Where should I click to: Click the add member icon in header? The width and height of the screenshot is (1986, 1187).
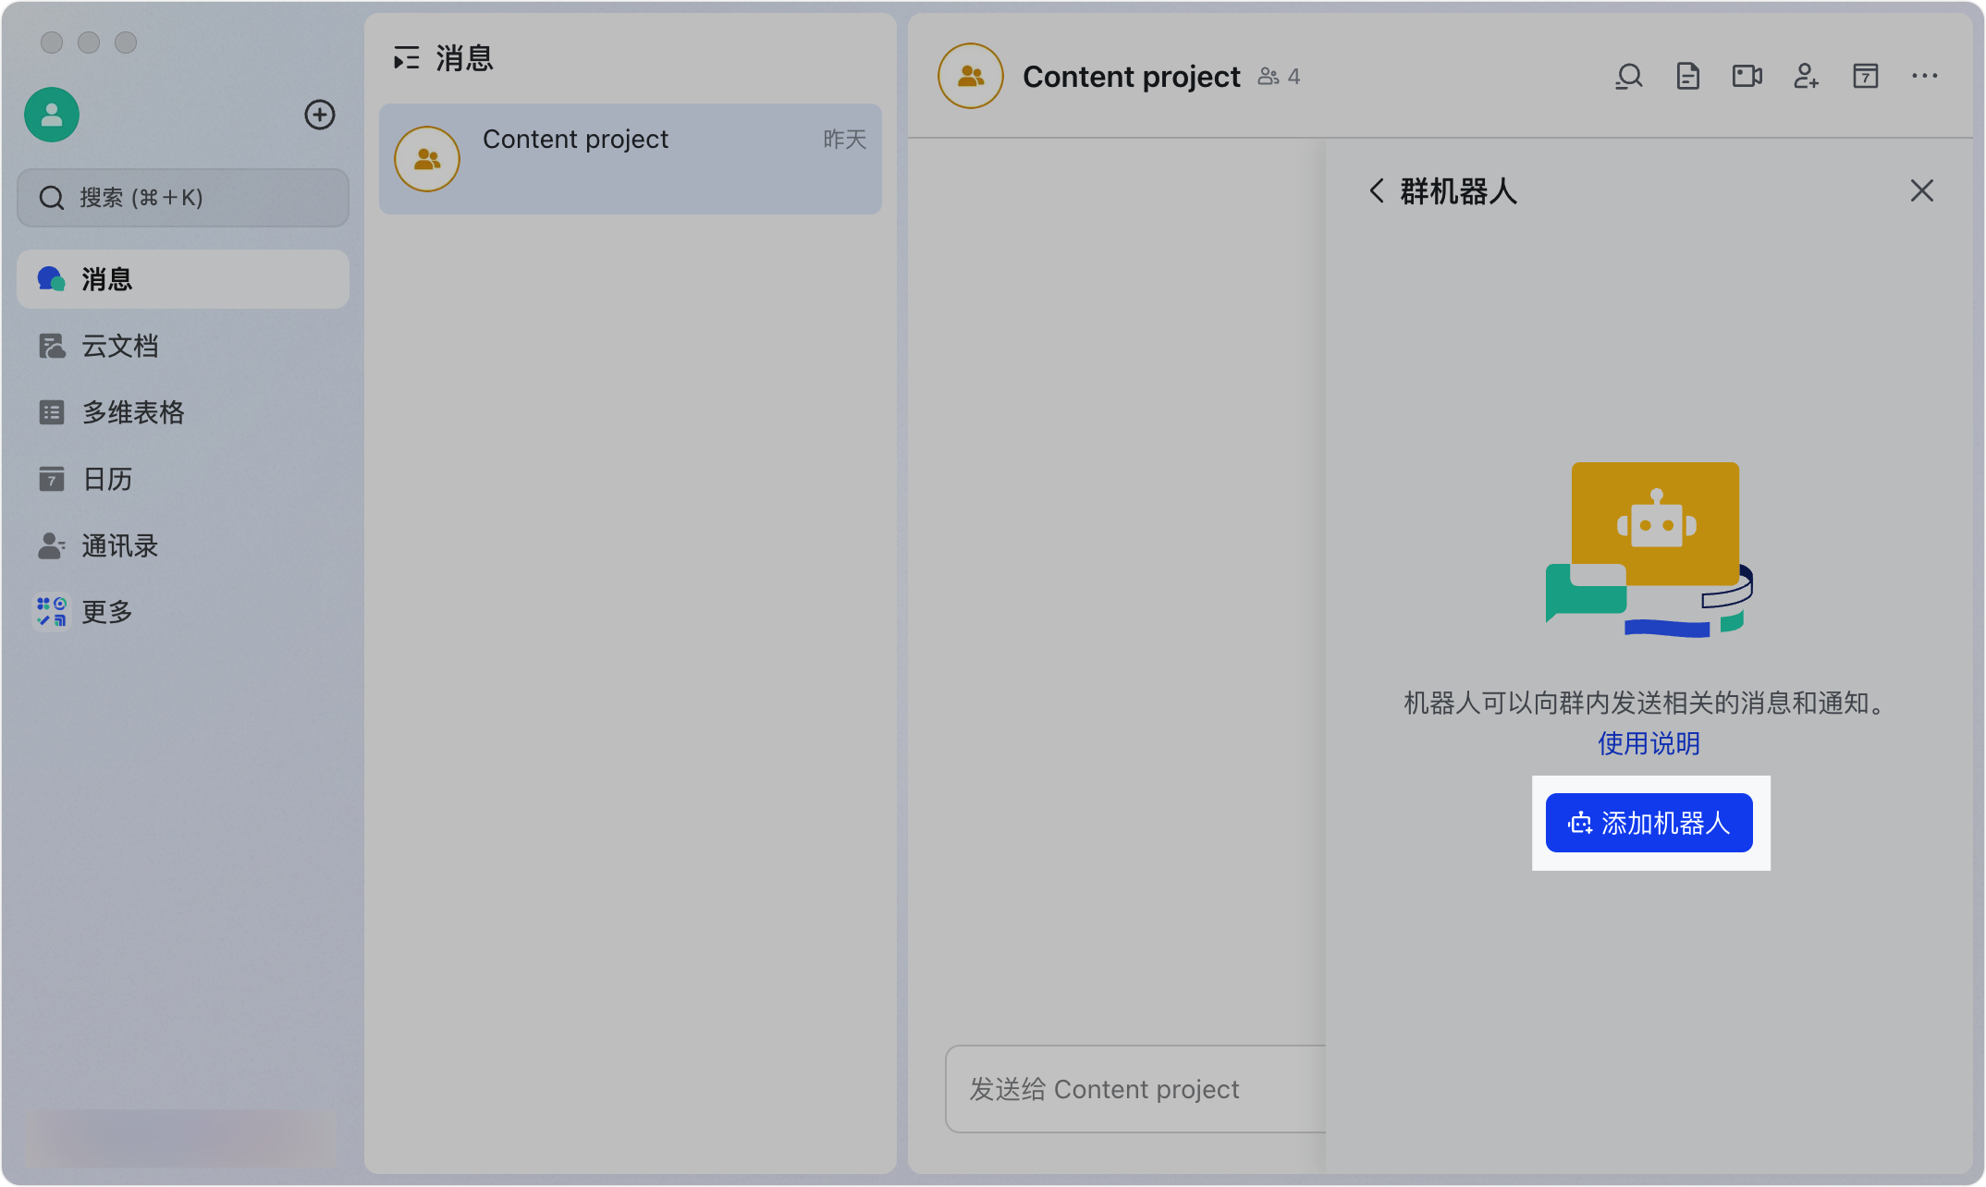point(1806,77)
